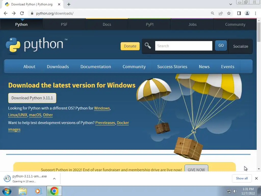This screenshot has height=196, width=261.
Task: Select the Docs top nav tab
Action: click(107, 24)
